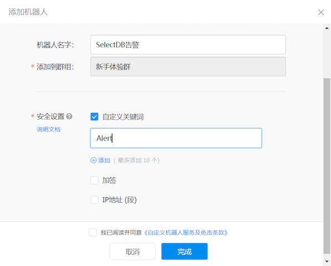Tick the 我已阅读并同意 agreement checkbox
Image resolution: width=331 pixels, height=266 pixels.
click(93, 232)
